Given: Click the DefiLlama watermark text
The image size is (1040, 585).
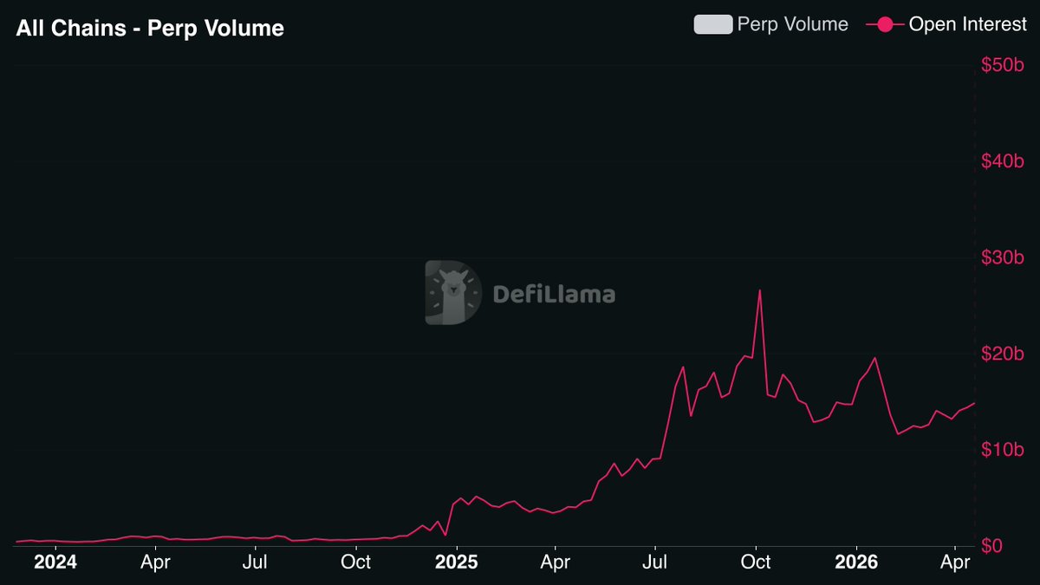Looking at the screenshot, I should [x=554, y=295].
